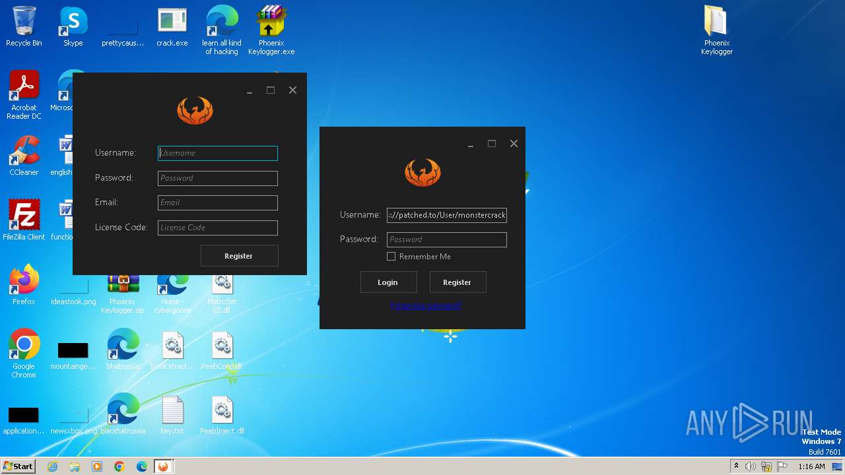Click the Phoenix logo in the register window
The height and width of the screenshot is (475, 845).
click(195, 111)
